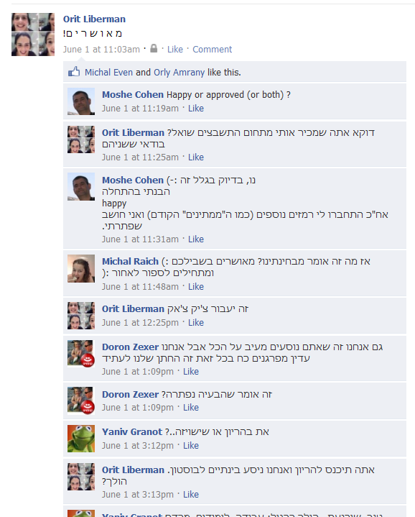Like the main post by Orit Liberman
415x517 pixels.
point(174,50)
